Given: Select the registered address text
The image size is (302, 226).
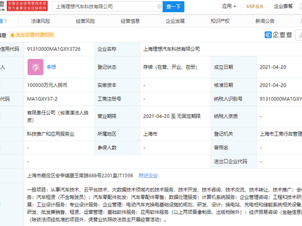Looking at the screenshot, I should coord(80,176).
